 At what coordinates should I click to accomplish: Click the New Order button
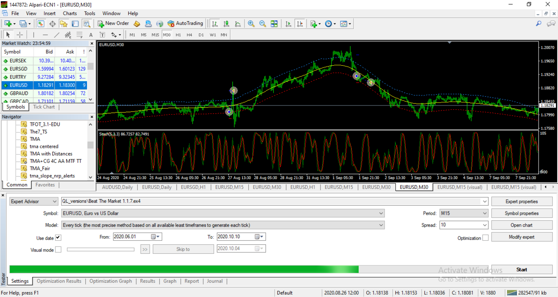113,23
